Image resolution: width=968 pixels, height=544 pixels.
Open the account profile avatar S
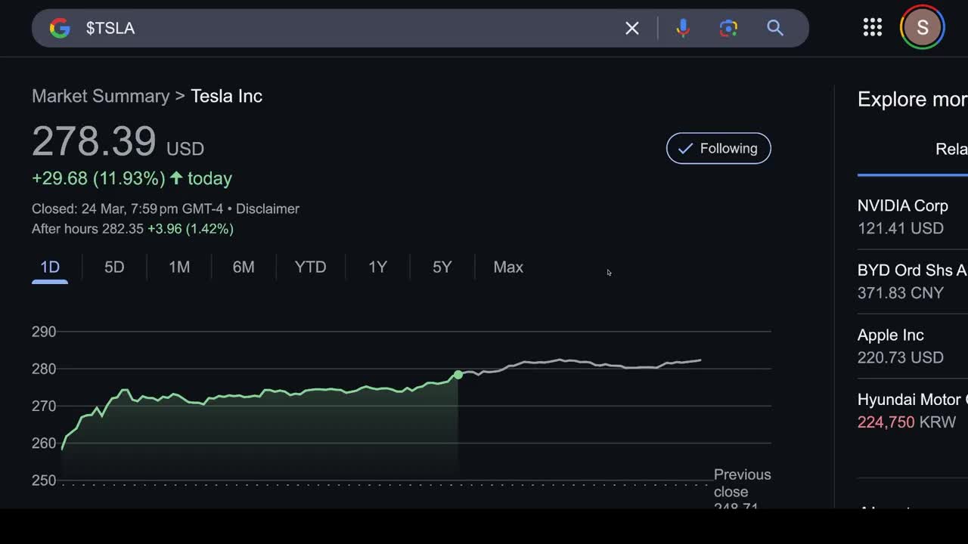923,28
